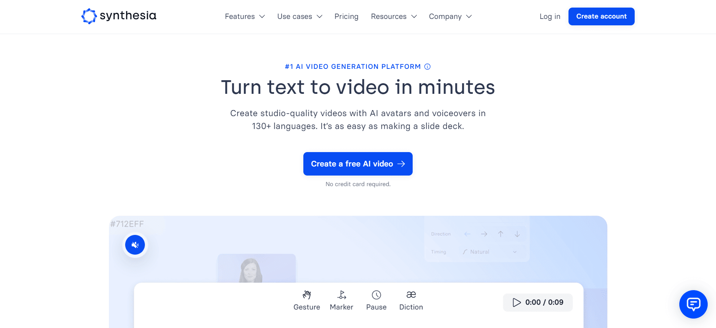This screenshot has width=716, height=328.
Task: Click the Log in link
Action: (x=550, y=16)
